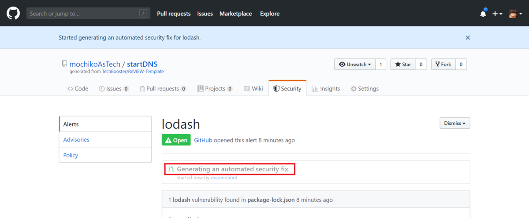The image size is (529, 218).
Task: View the stargazer count next to Star
Action: (421, 65)
